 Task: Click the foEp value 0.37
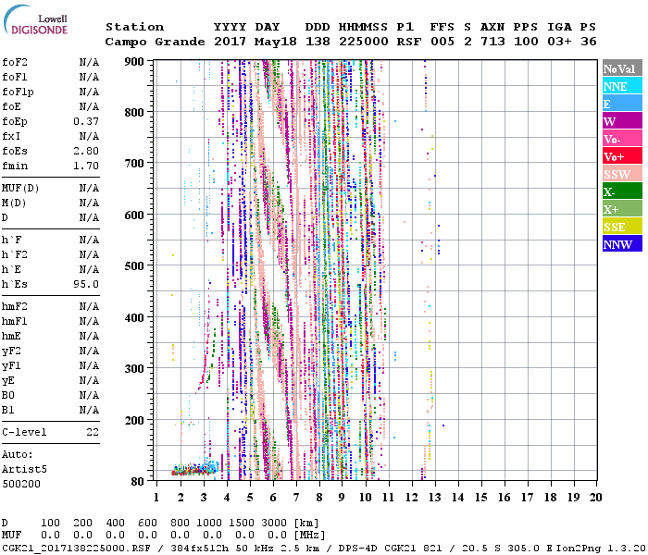point(87,121)
